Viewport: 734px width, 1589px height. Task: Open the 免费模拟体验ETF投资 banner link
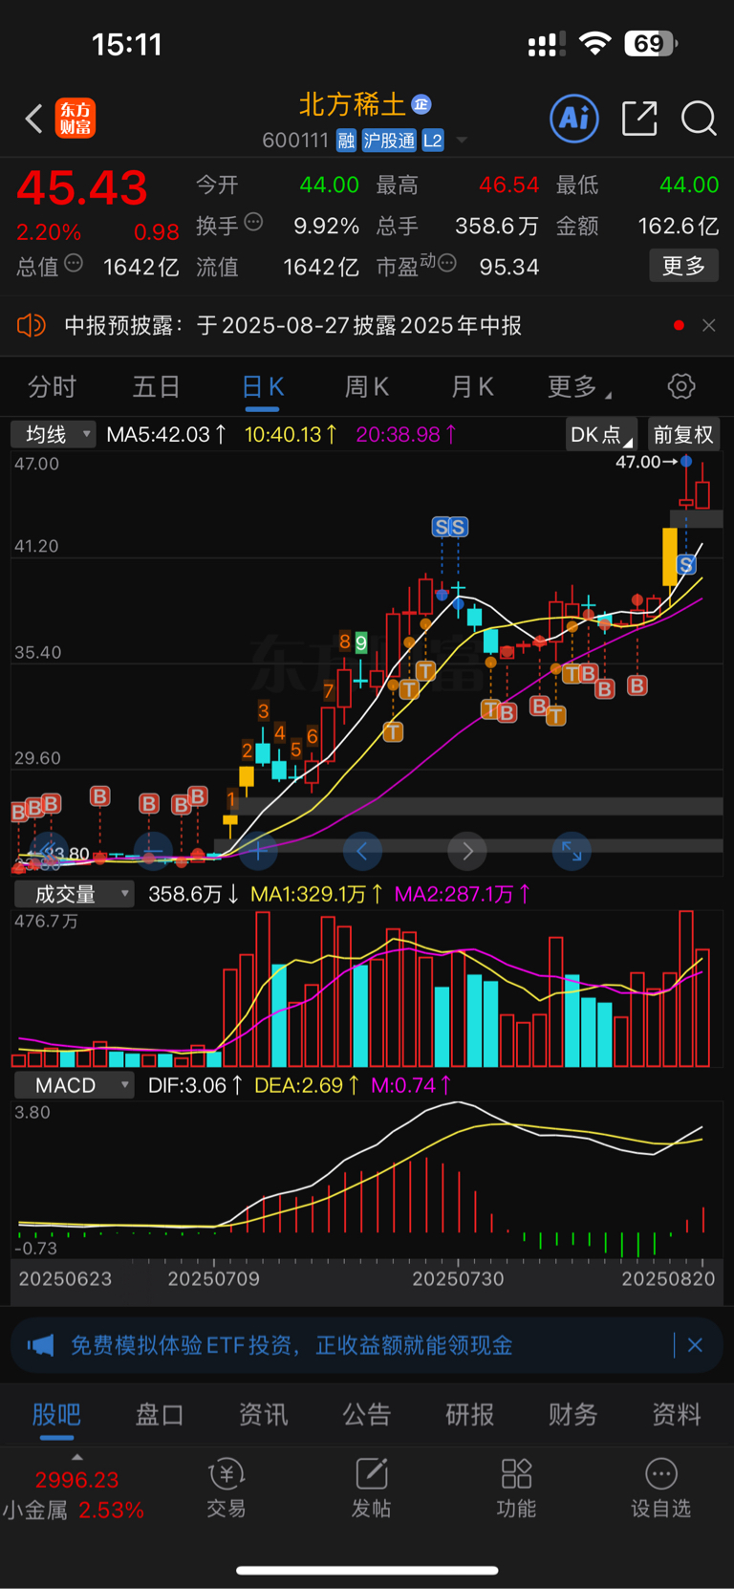pos(291,1345)
